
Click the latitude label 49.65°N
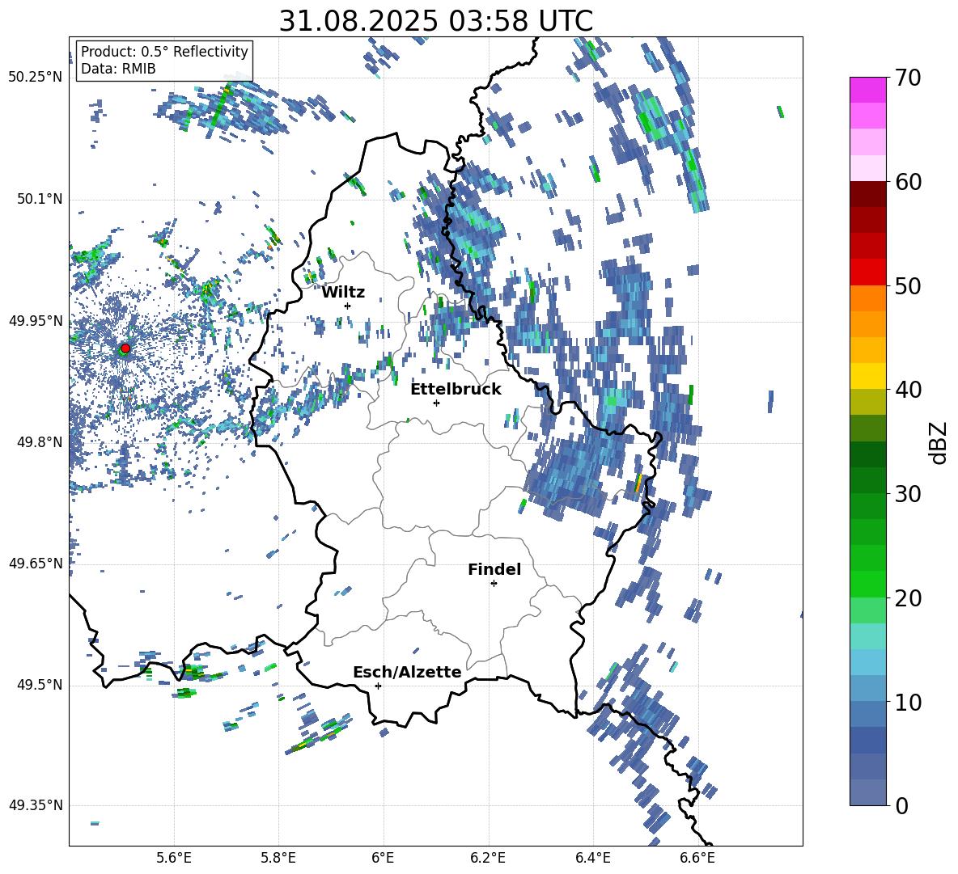point(36,564)
